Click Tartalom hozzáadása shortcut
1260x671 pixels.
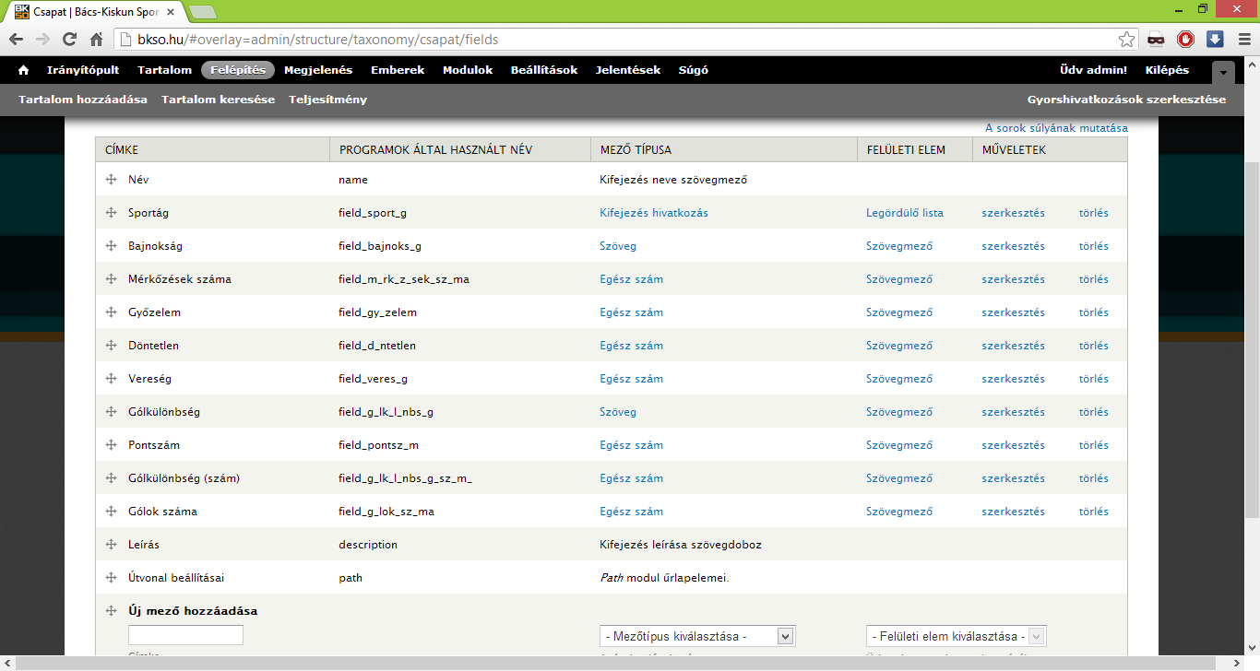[x=83, y=100]
